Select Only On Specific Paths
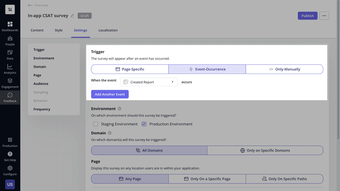340x191 pixels. pyautogui.click(x=284, y=179)
